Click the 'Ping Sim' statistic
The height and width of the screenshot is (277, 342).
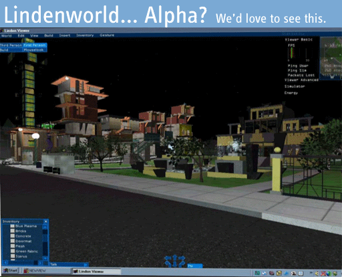pos(297,70)
